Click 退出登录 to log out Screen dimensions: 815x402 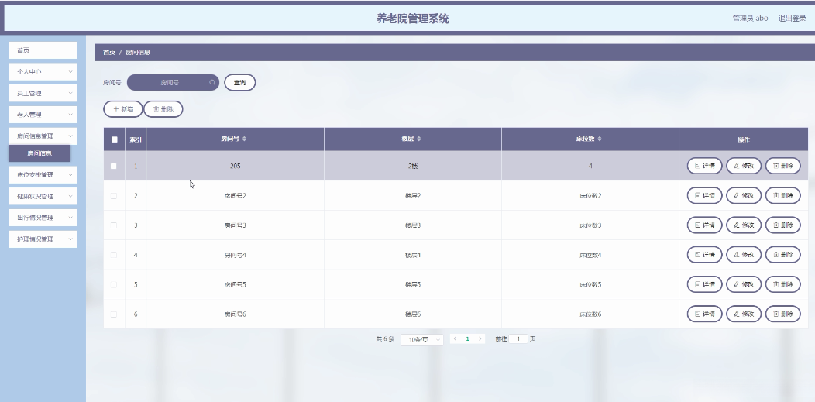[792, 18]
